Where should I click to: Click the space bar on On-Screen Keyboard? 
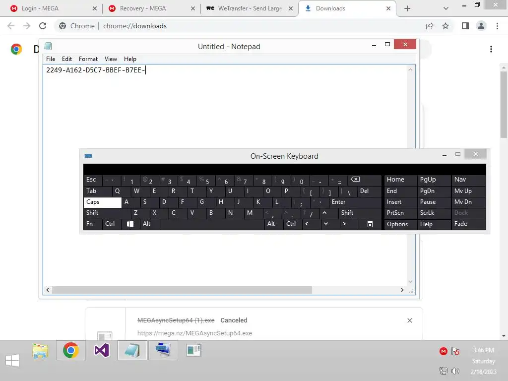tap(211, 224)
